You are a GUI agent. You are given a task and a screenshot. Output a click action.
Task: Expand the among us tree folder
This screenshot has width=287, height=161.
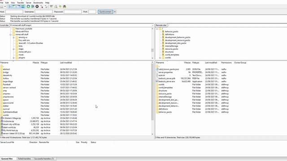(x=13, y=38)
